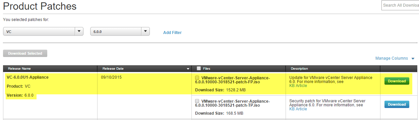This screenshot has height=120, width=419.
Task: Open the VC product dropdown
Action: 43,31
